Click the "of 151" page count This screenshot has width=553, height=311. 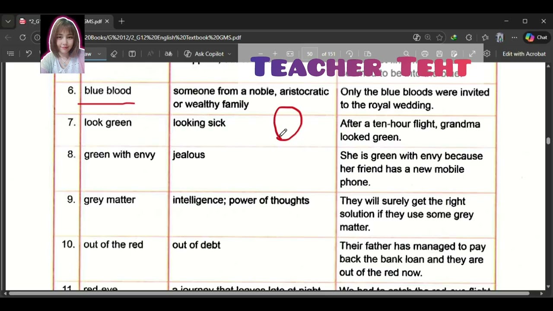tap(328, 54)
